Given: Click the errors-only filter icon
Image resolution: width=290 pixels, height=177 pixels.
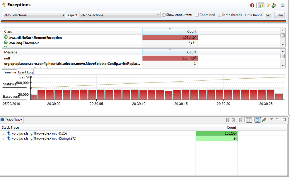Looking at the screenshot, I should coord(267,5).
